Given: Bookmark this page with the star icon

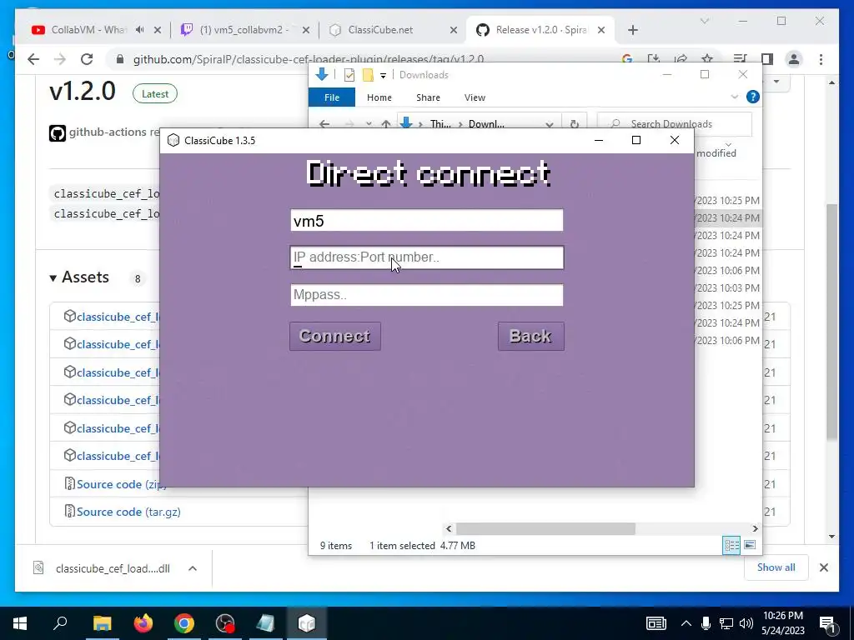Looking at the screenshot, I should click(707, 59).
